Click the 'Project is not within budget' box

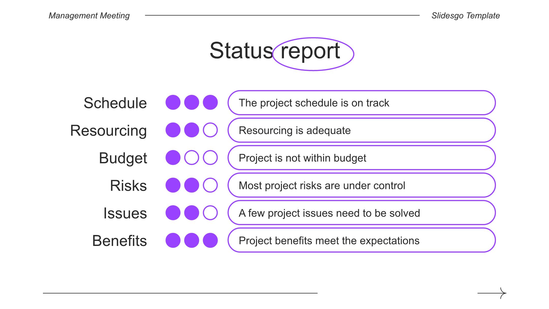362,158
